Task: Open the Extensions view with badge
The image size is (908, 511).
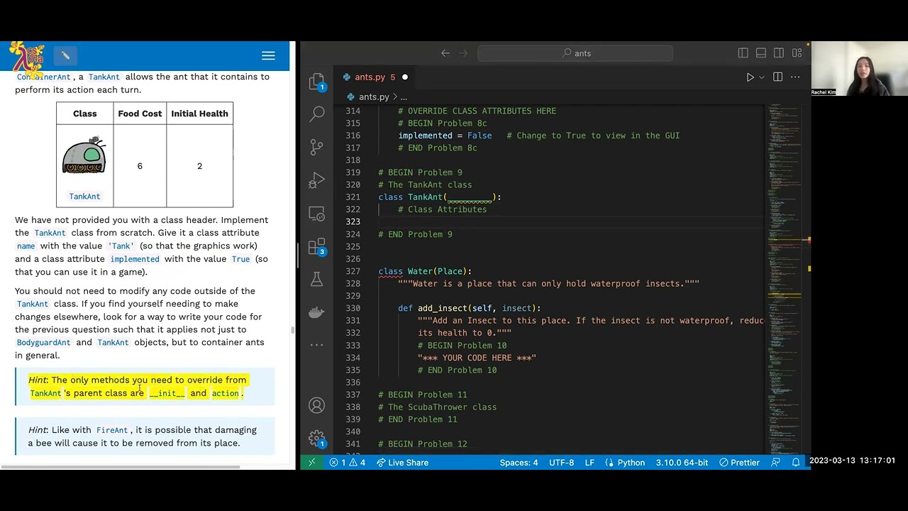Action: click(x=316, y=246)
